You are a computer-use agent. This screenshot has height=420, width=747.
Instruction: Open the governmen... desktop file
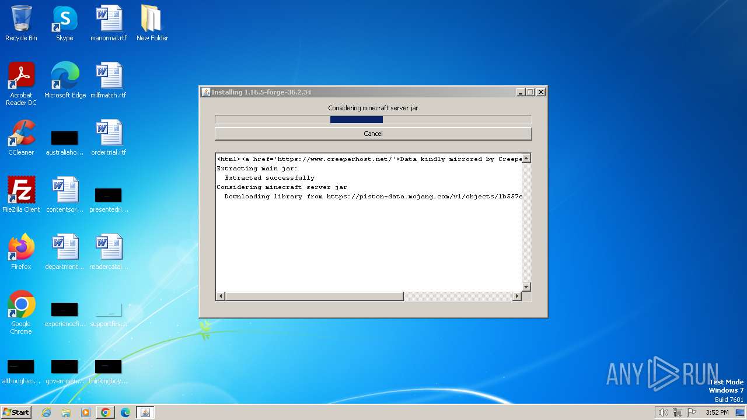coord(65,372)
